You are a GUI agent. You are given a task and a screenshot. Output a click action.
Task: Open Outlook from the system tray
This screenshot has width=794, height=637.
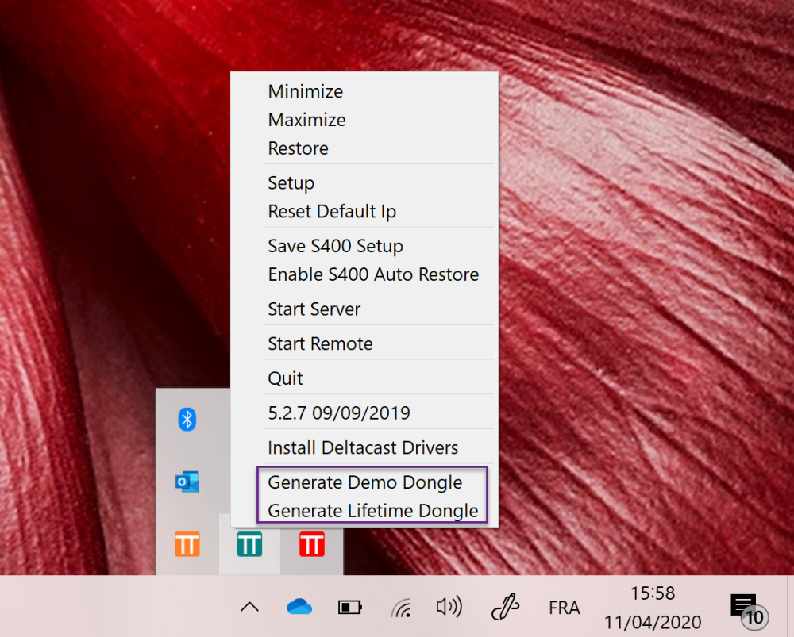(186, 482)
